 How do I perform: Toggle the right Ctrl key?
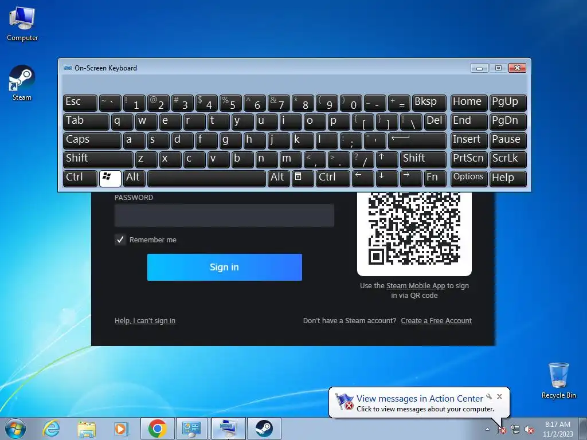click(333, 179)
